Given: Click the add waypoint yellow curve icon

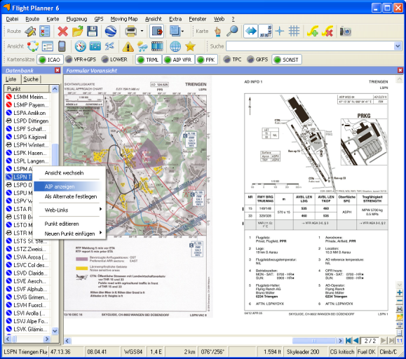Looking at the screenshot, I should pyautogui.click(x=313, y=32).
